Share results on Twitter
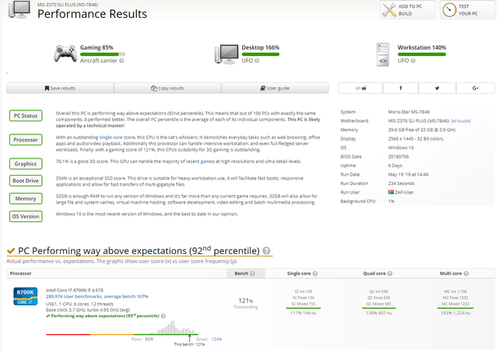 [x=437, y=88]
